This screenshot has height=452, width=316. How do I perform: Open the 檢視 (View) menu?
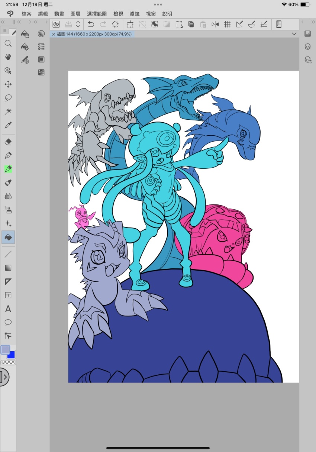click(x=118, y=14)
